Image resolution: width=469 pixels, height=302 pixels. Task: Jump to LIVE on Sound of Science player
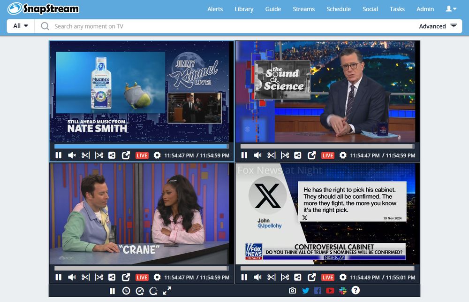click(327, 155)
